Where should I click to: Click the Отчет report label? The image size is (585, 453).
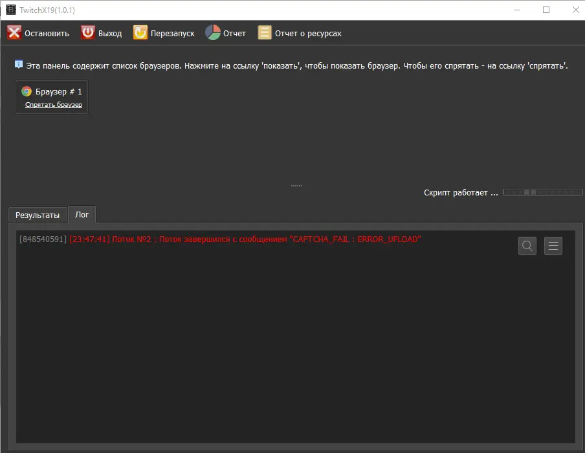pos(234,34)
